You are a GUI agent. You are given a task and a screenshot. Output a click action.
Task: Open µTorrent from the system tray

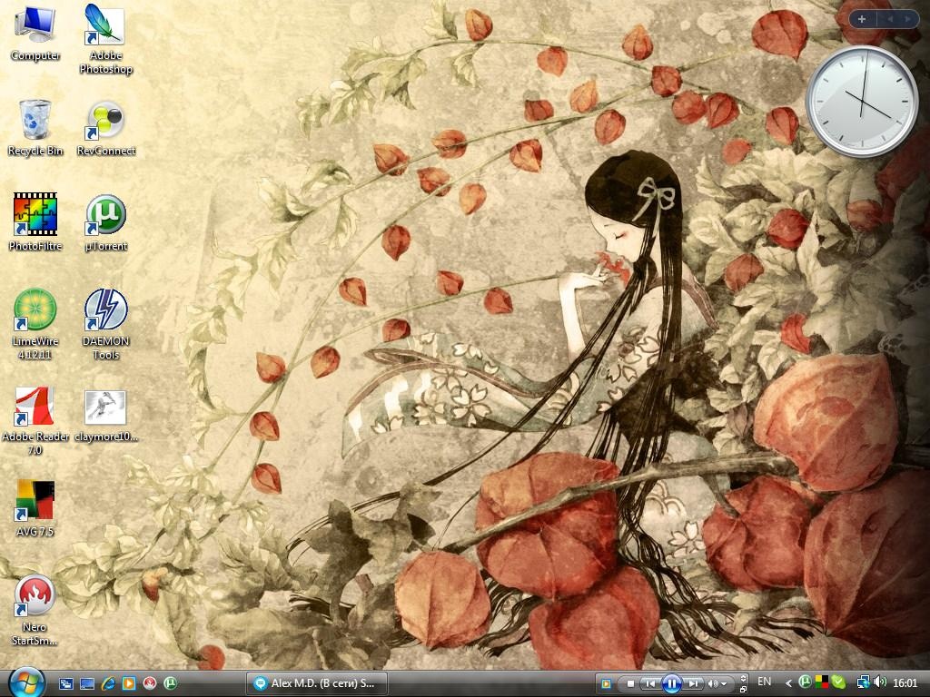[805, 682]
